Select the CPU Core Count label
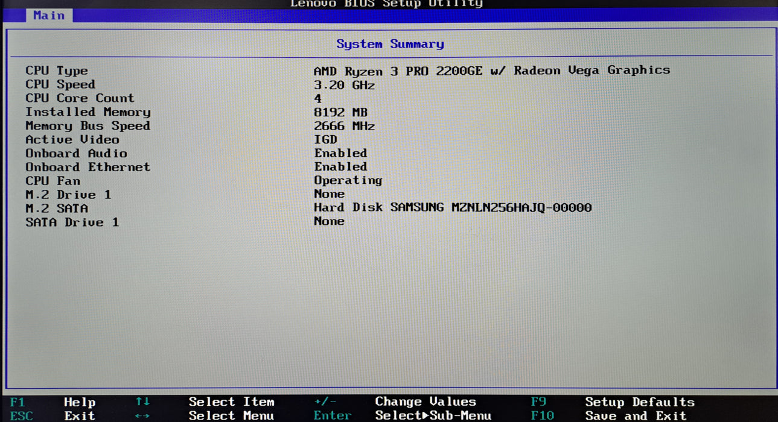The width and height of the screenshot is (778, 422). [x=80, y=98]
